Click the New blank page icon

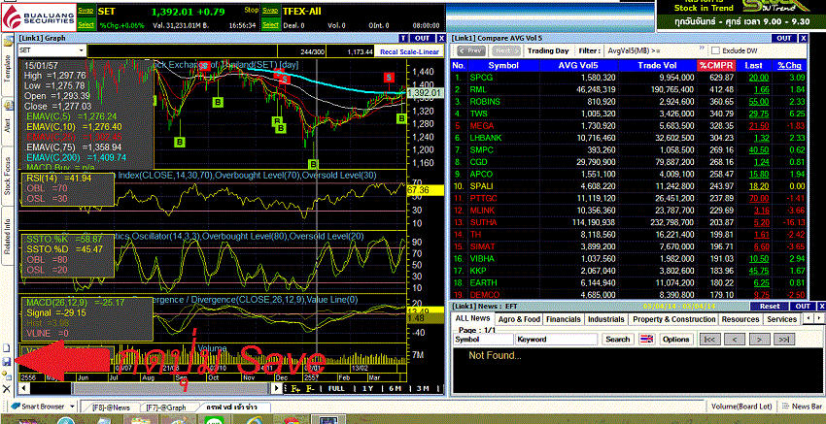[7, 348]
